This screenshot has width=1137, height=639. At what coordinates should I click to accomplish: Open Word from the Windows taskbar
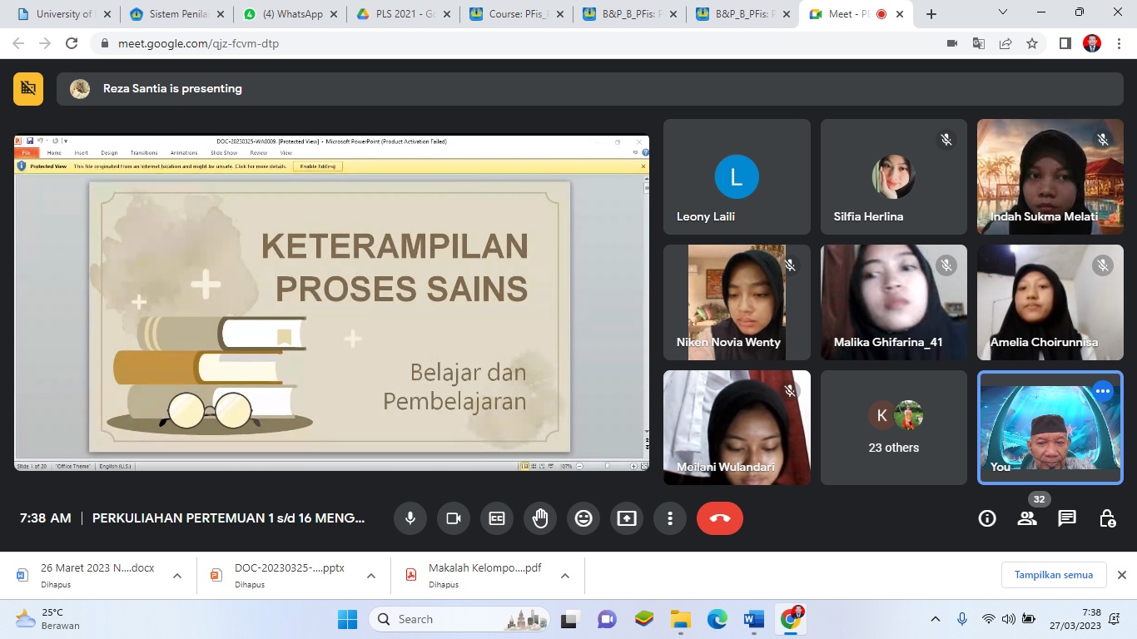[754, 619]
